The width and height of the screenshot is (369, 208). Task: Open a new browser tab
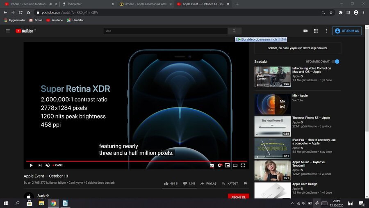[x=237, y=4]
